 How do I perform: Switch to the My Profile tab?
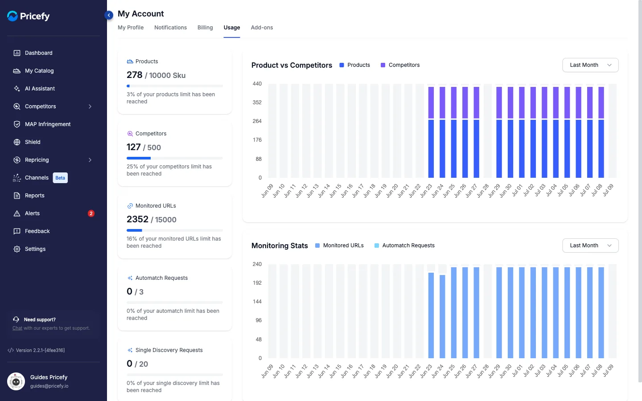[x=131, y=28]
